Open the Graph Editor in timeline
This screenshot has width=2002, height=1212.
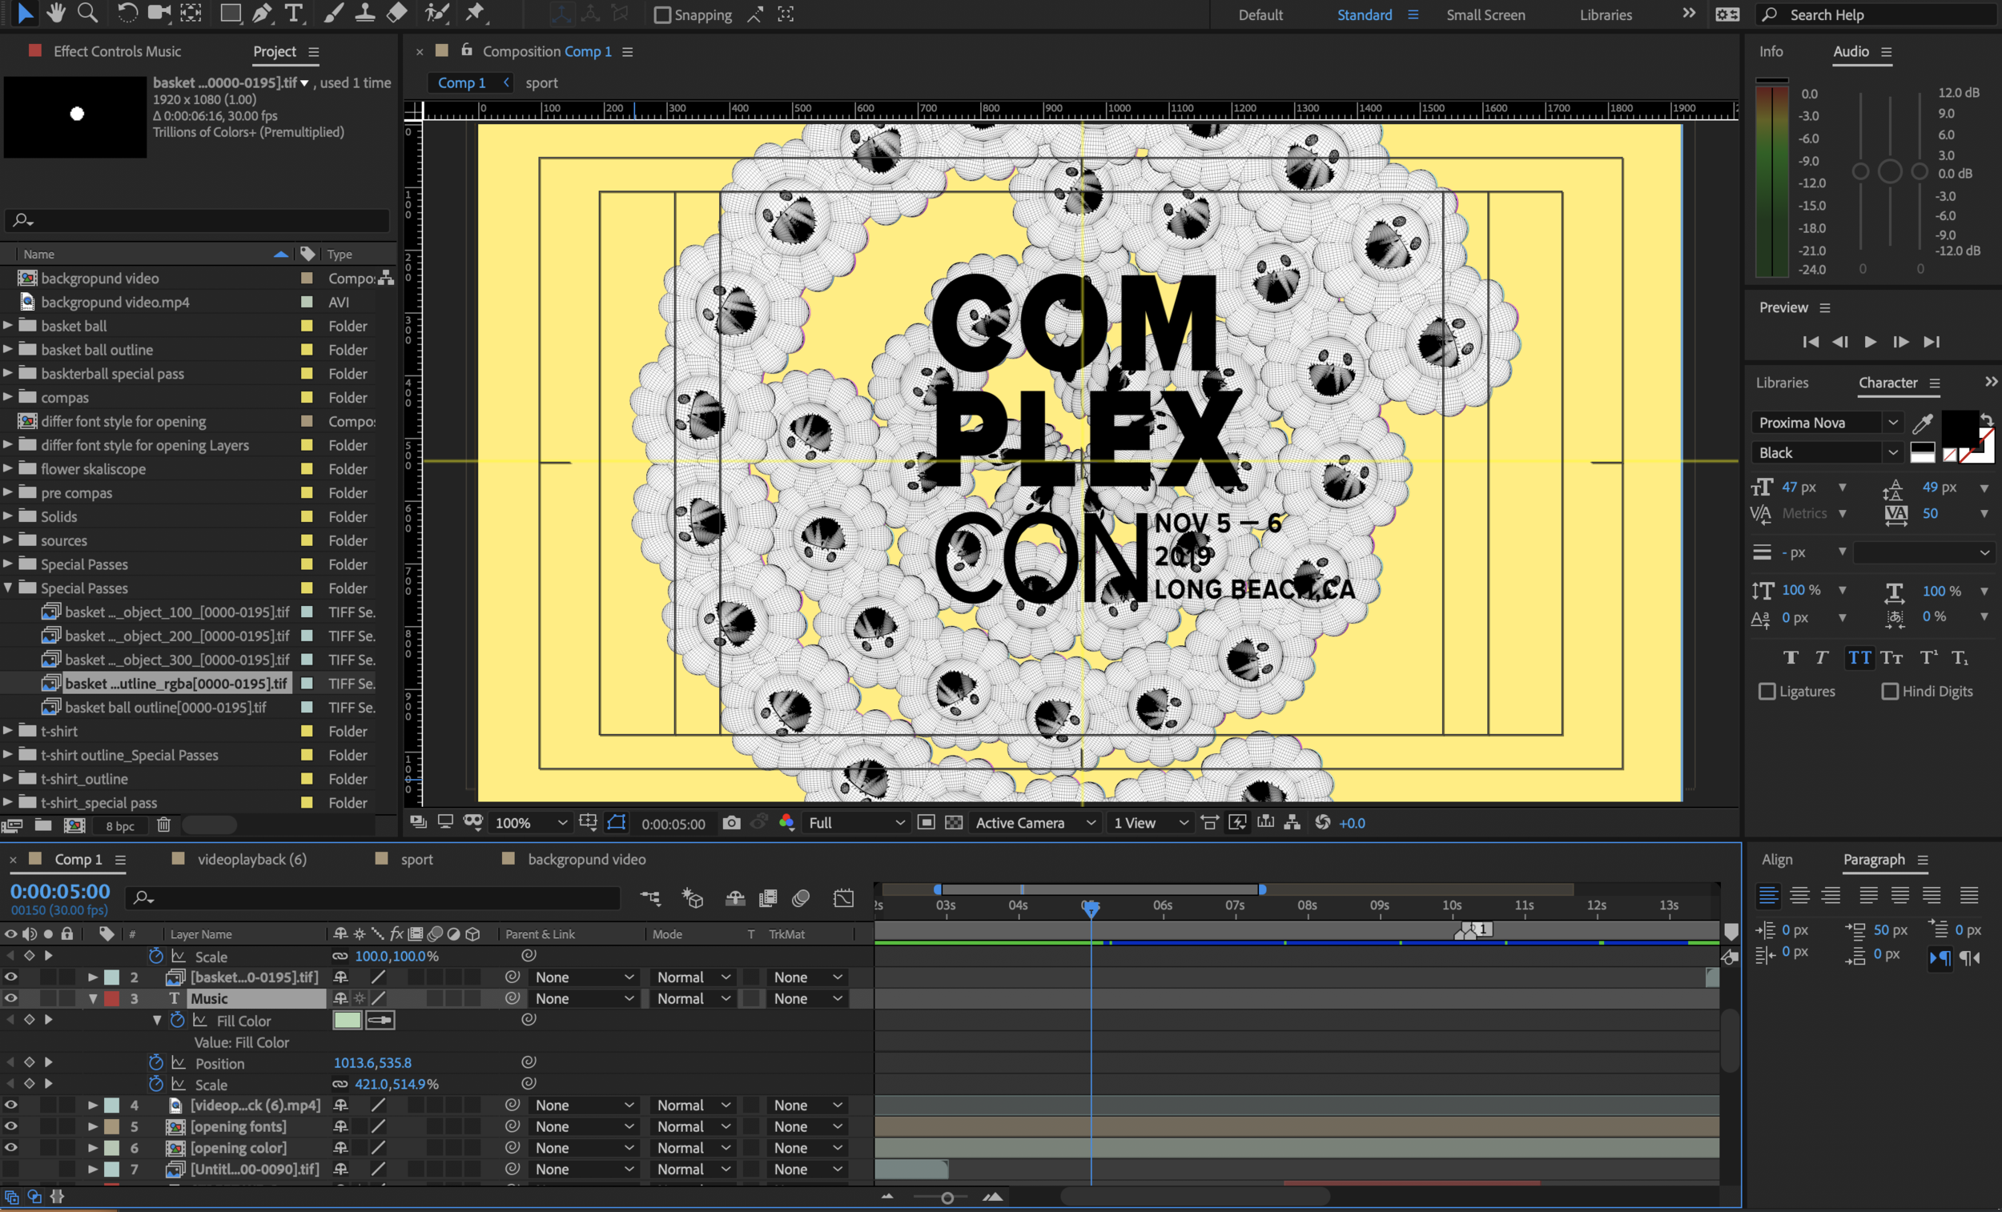tap(843, 898)
